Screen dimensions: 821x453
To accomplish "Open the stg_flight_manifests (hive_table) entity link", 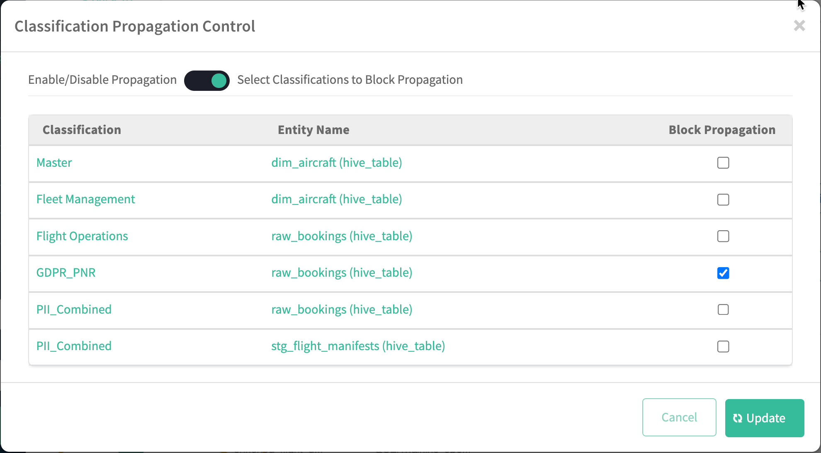I will (x=358, y=346).
